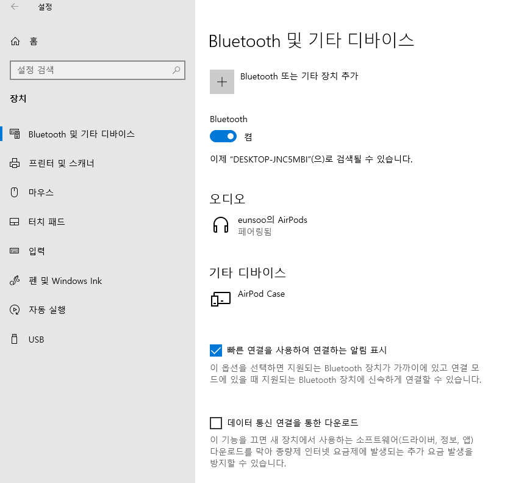Enable 데이터 통신 연결을 통한 다운로드 checkbox
Image resolution: width=513 pixels, height=483 pixels.
216,423
